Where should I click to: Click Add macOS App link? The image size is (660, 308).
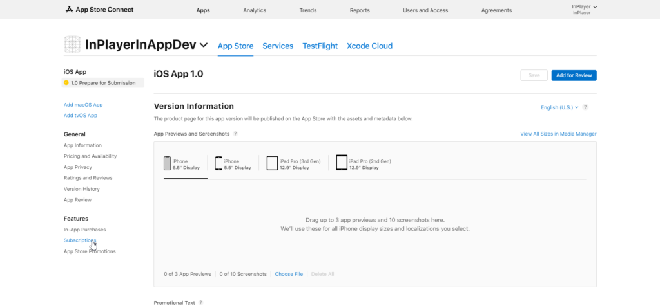(x=83, y=105)
